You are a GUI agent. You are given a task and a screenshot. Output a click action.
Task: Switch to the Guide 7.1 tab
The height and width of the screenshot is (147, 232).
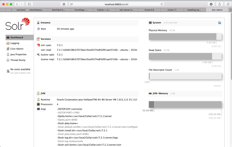click(172, 10)
